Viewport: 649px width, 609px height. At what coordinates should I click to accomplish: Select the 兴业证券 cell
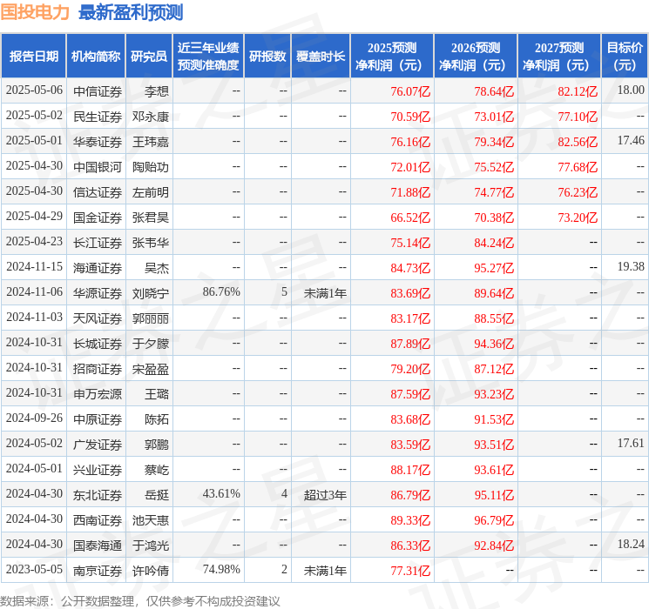(x=98, y=470)
